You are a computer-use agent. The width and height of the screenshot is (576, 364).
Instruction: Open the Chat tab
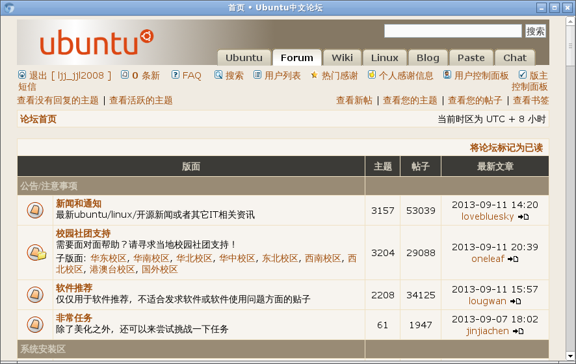click(x=515, y=58)
